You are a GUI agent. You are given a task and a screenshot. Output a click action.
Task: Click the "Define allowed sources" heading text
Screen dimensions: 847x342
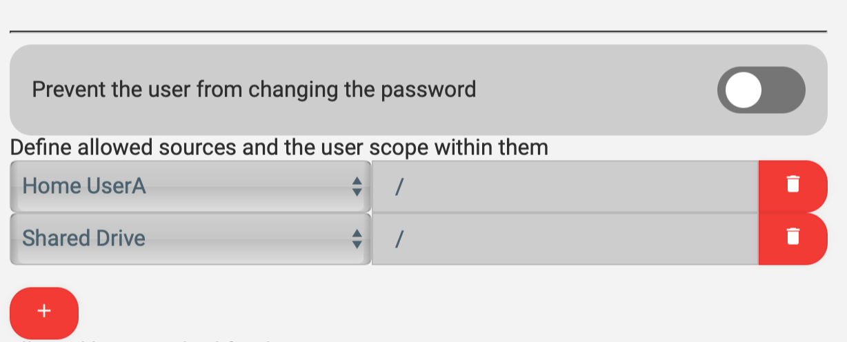pyautogui.click(x=279, y=148)
